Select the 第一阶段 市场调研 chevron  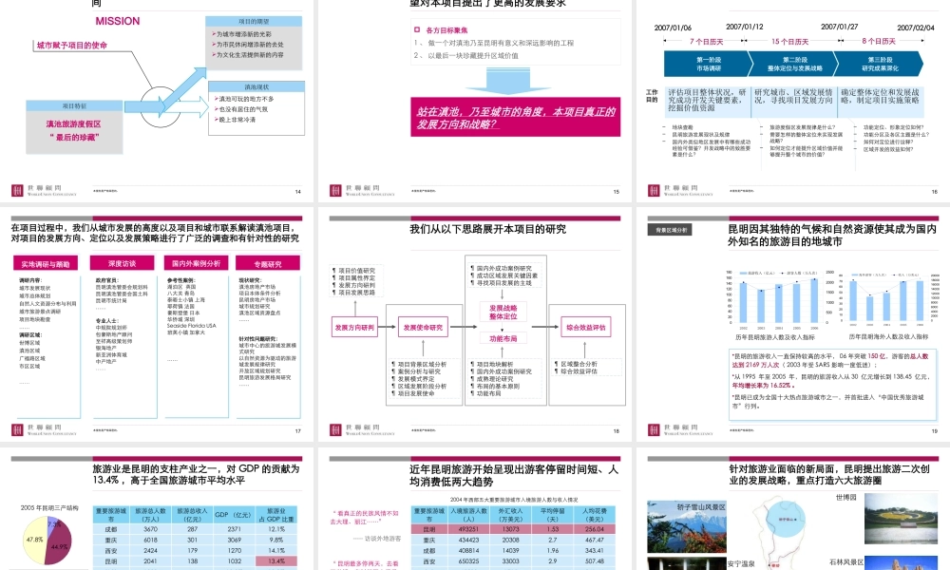(708, 64)
